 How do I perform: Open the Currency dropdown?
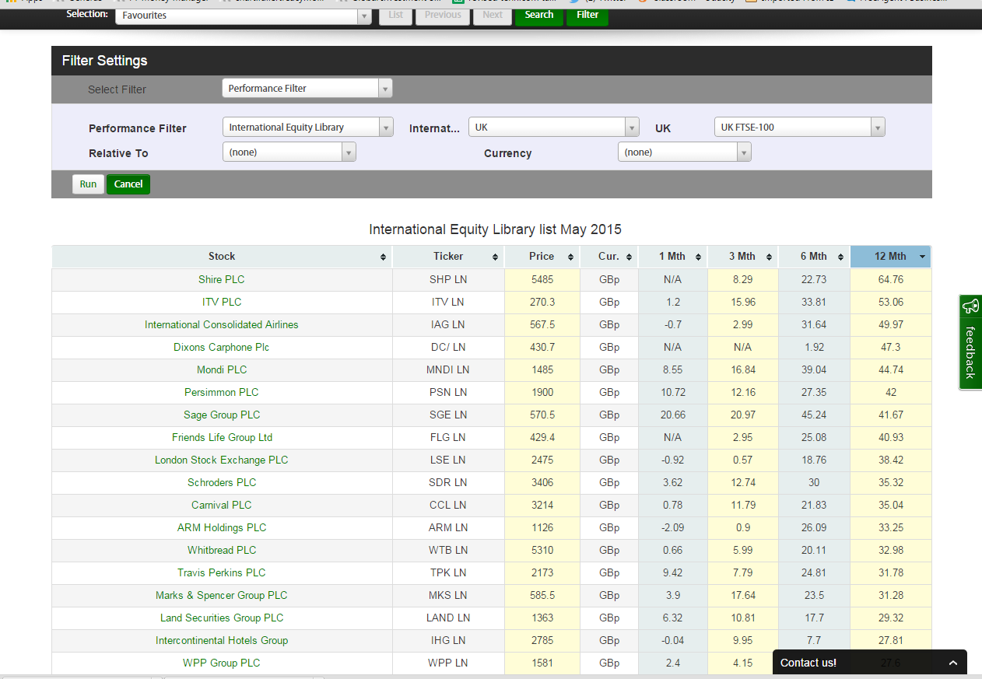[x=684, y=152]
